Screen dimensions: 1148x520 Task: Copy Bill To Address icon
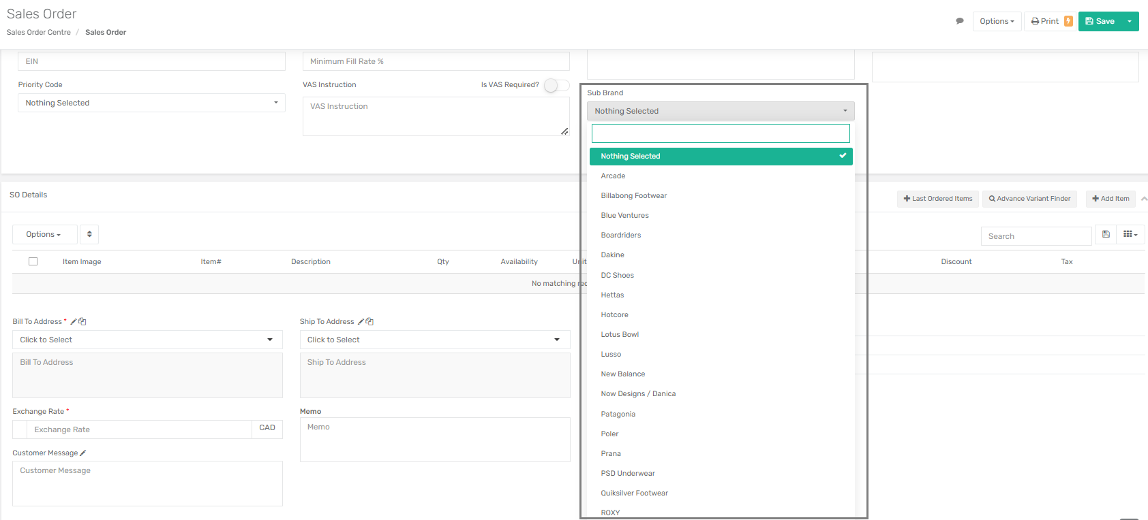click(82, 321)
